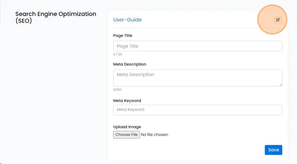The image size is (297, 164).
Task: Save the SEO settings
Action: click(273, 150)
